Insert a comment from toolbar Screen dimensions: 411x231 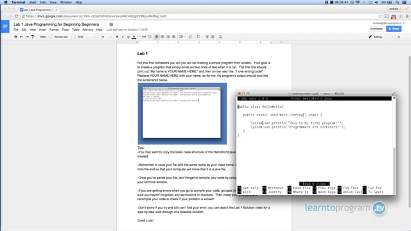[150, 37]
